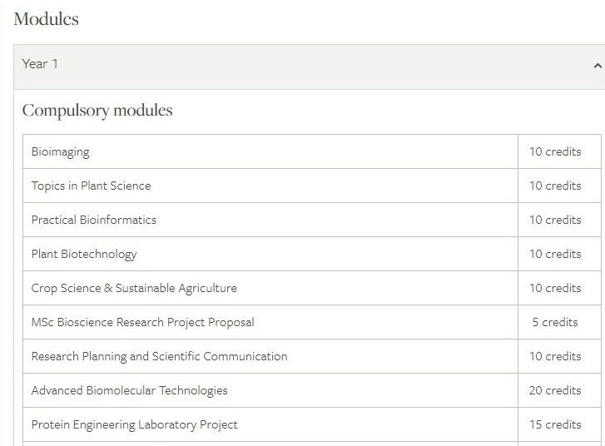
Task: Click Bioimaging's 10 credits cell
Action: click(x=555, y=152)
